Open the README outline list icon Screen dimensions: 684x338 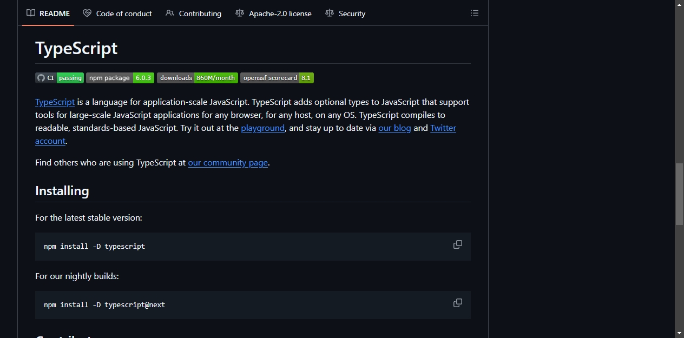tap(475, 13)
